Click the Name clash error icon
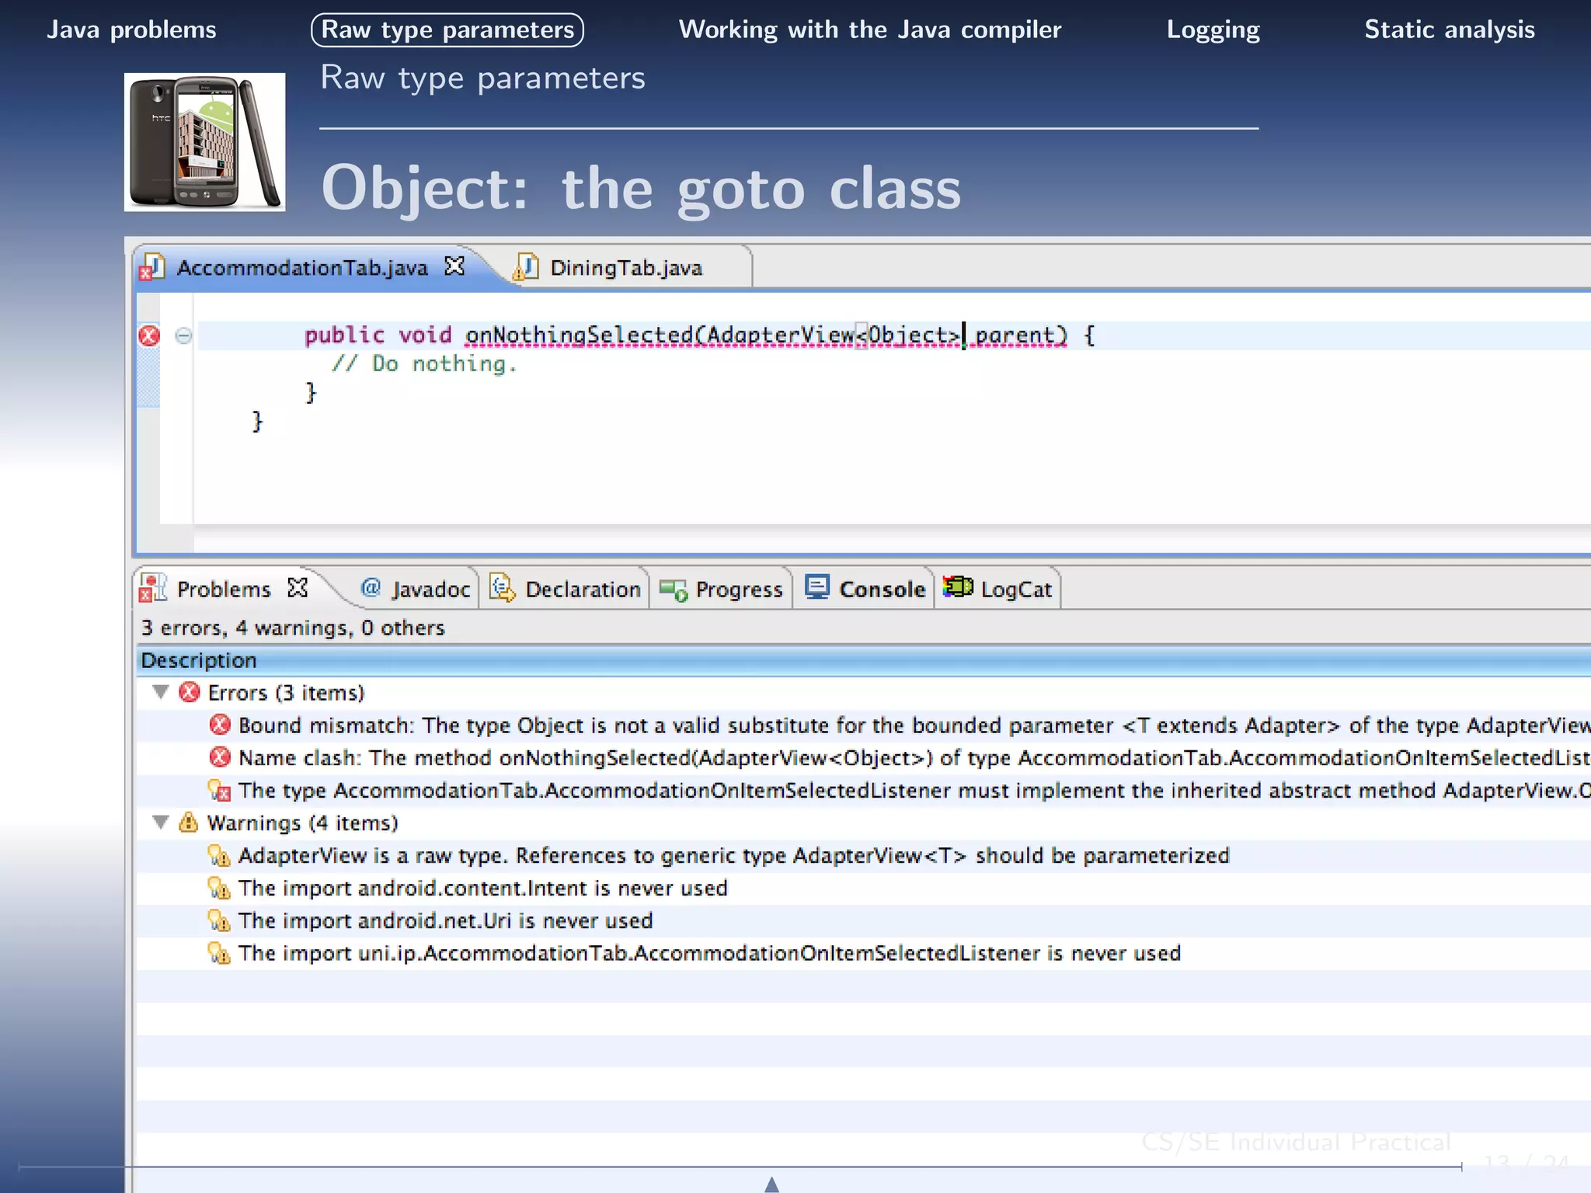1591x1193 pixels. 221,757
